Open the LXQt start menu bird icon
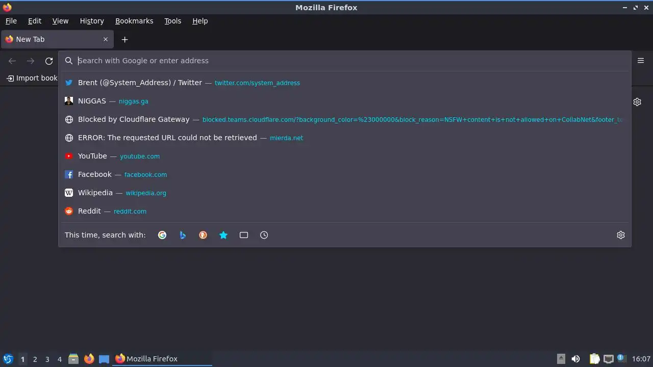 pos(8,359)
